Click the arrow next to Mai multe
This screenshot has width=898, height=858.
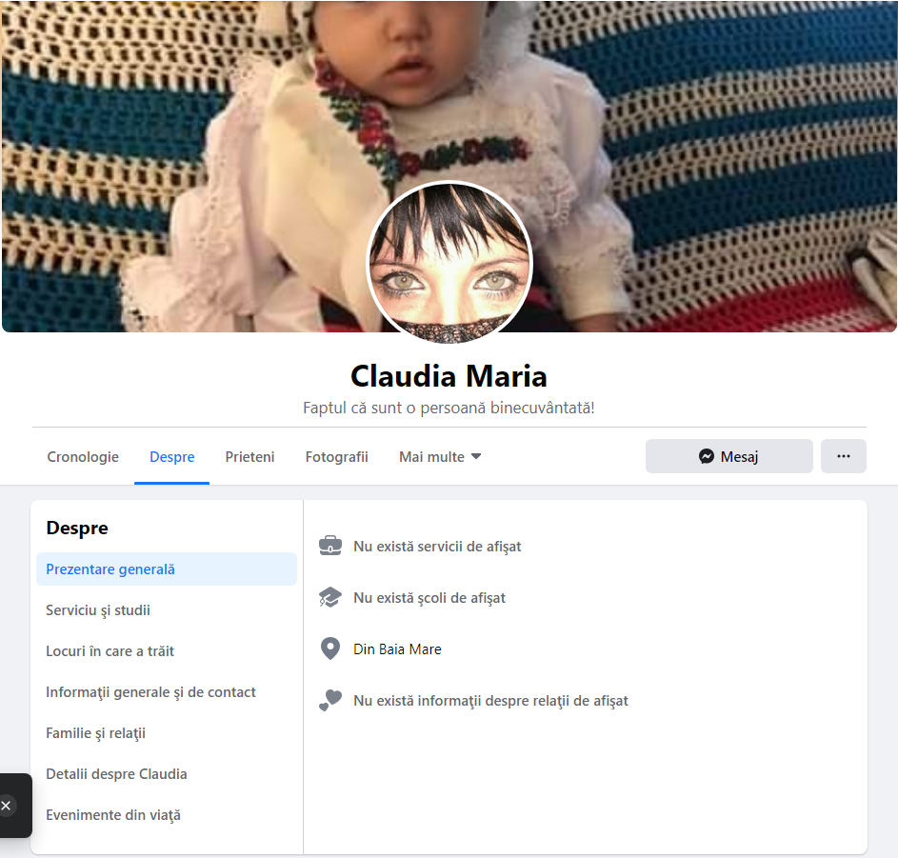pos(476,456)
